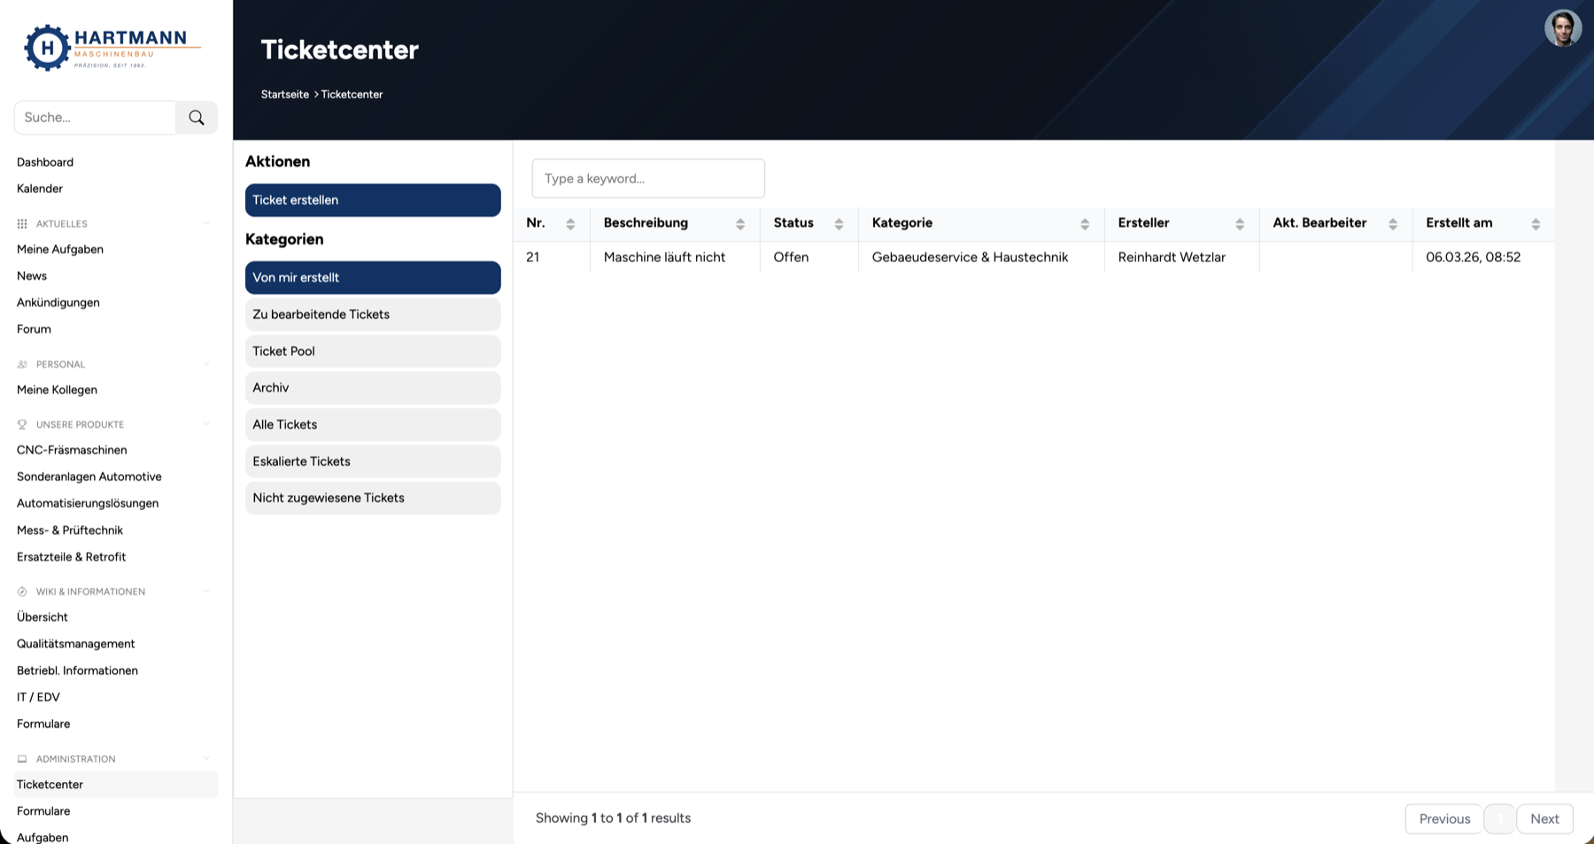Sort the Kategorie column

pyautogui.click(x=1086, y=223)
